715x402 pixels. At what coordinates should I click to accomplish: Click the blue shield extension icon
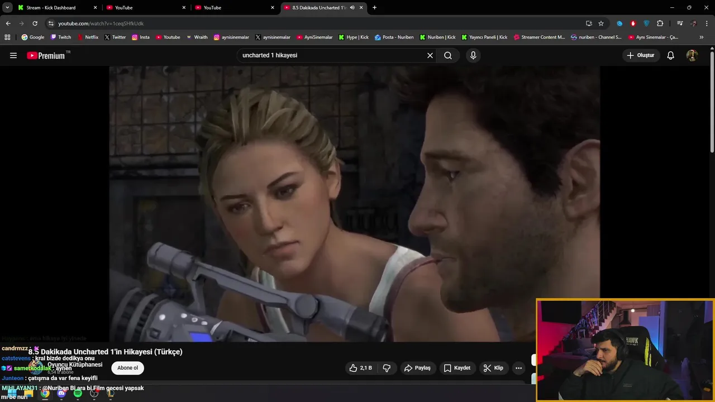[x=646, y=23]
